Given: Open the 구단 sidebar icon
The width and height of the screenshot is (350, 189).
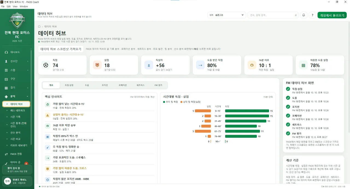Looking at the screenshot, I should pyautogui.click(x=6, y=79).
